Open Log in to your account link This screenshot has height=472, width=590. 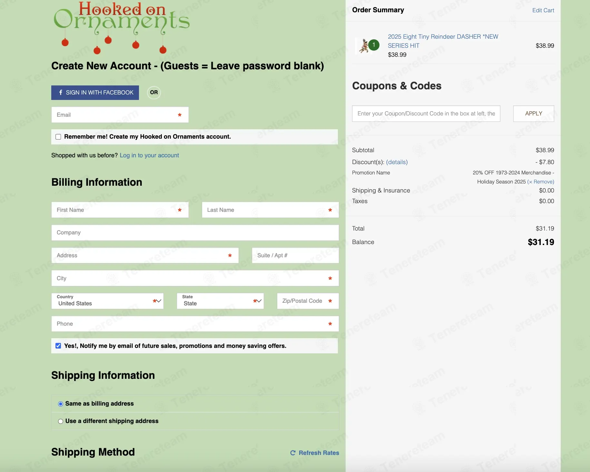(149, 155)
